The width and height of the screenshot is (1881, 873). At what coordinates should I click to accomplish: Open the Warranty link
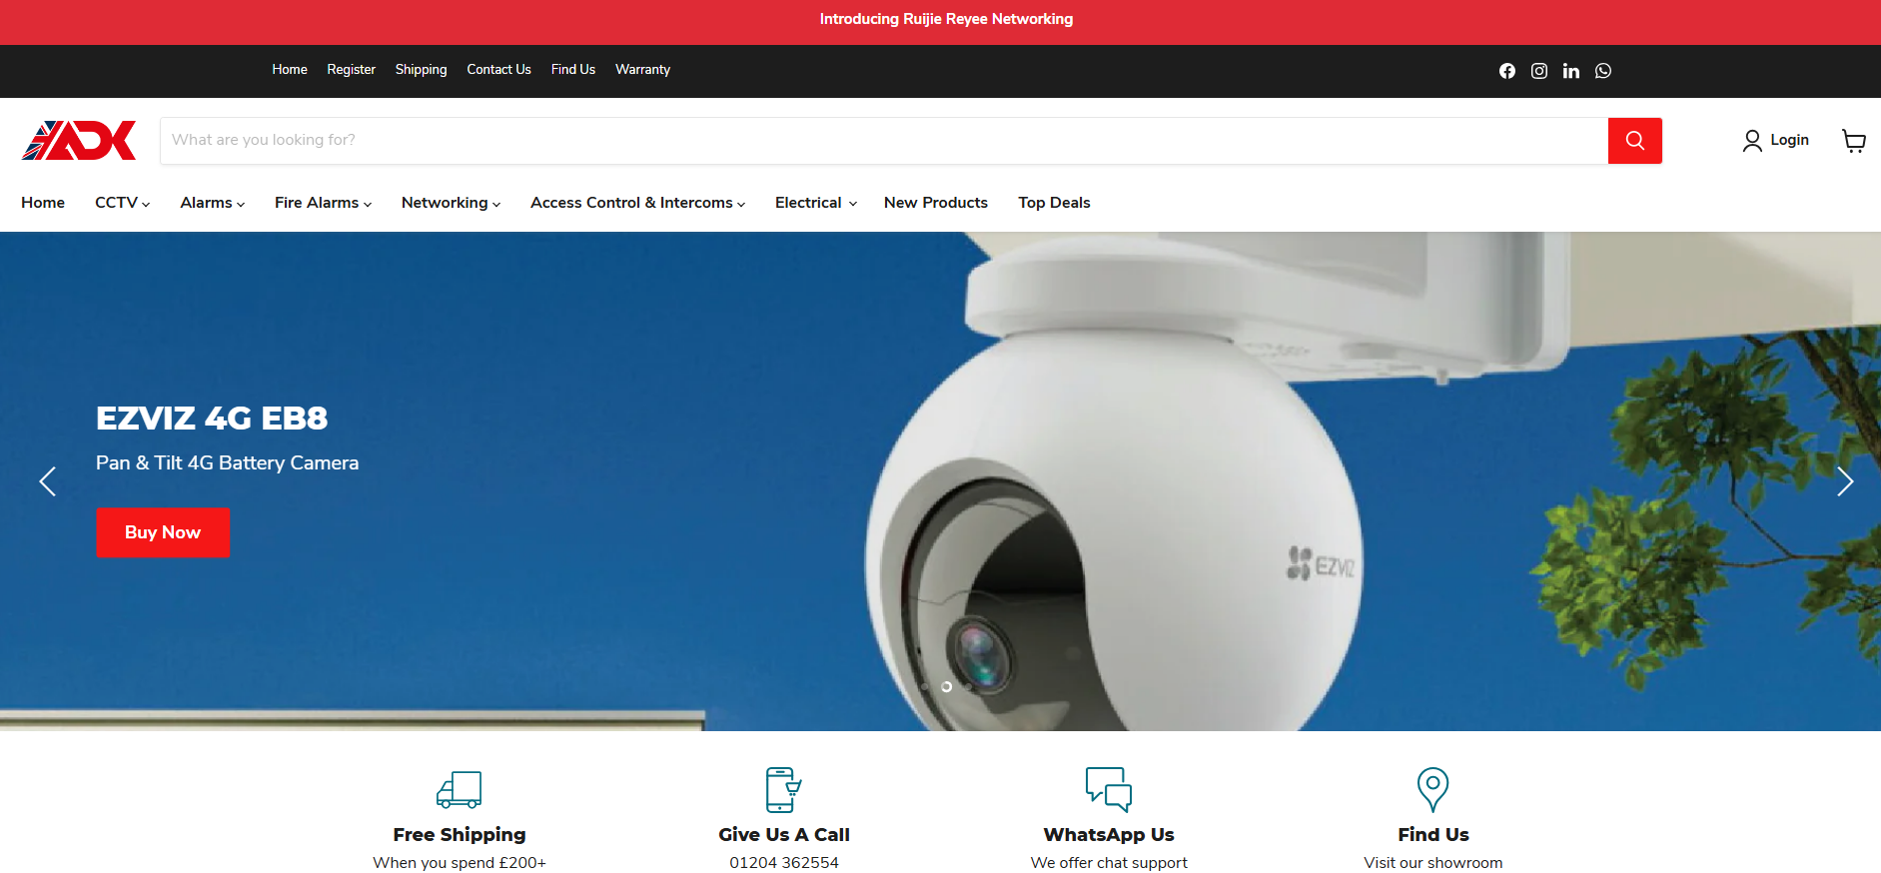pos(642,70)
